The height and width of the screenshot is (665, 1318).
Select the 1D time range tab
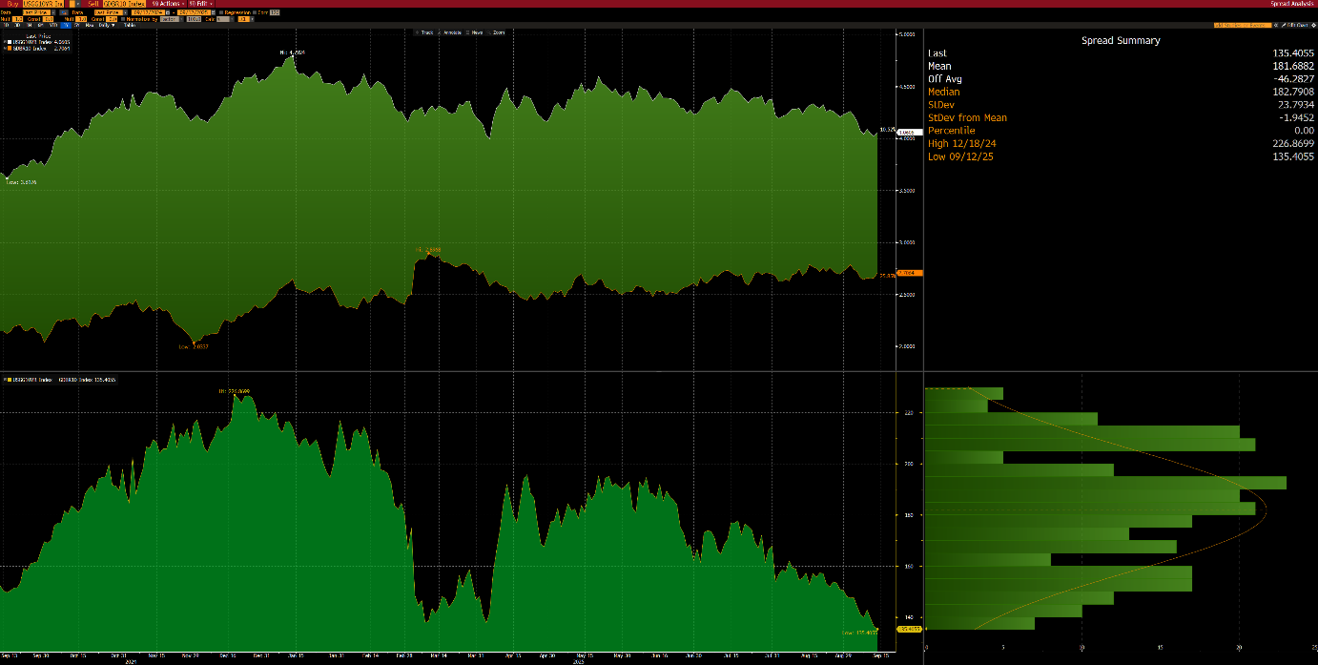pyautogui.click(x=6, y=25)
